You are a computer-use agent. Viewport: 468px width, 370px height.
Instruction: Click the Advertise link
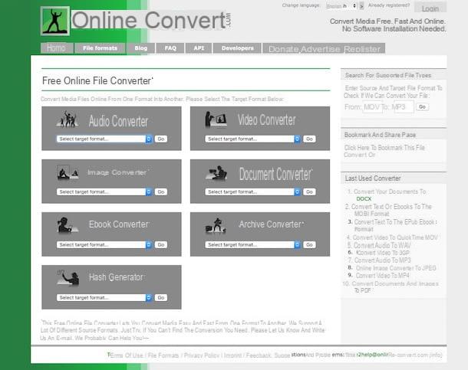point(321,49)
